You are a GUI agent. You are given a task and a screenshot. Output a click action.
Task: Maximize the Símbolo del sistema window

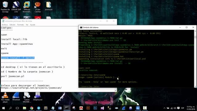[x=187, y=27]
